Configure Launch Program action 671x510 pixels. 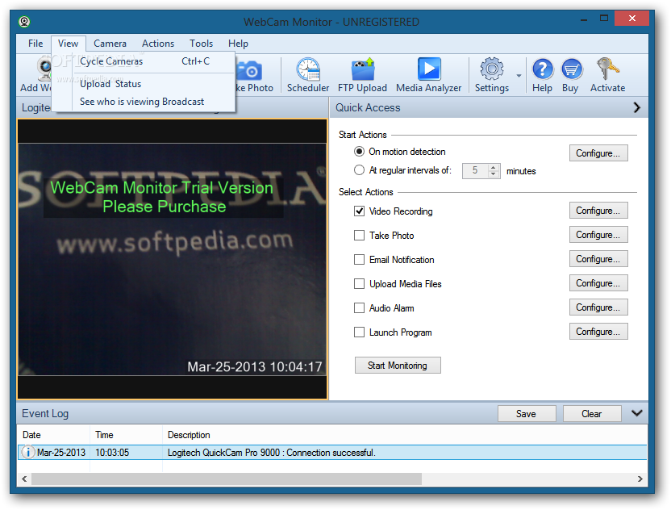[x=598, y=332]
